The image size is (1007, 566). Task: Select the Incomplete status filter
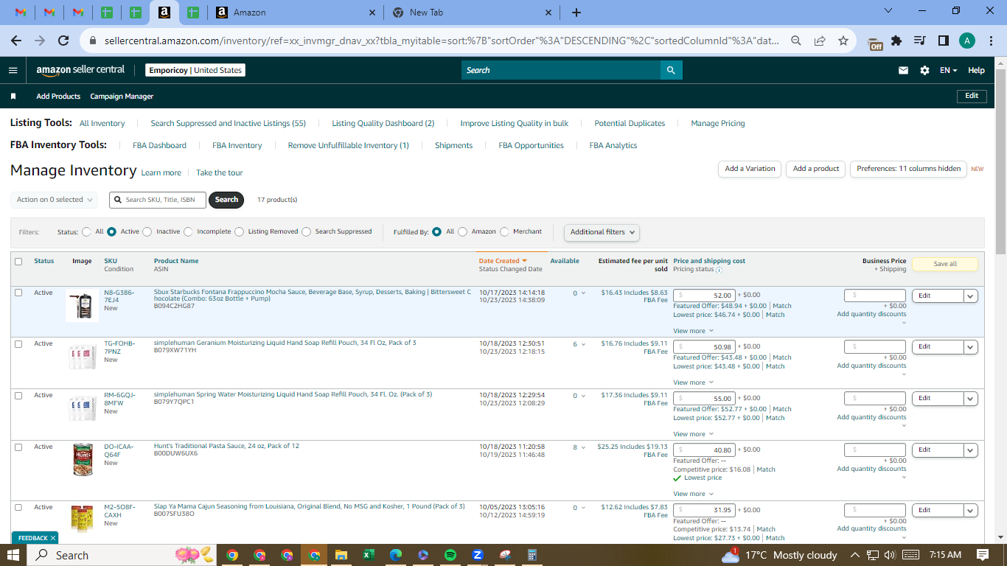point(188,231)
